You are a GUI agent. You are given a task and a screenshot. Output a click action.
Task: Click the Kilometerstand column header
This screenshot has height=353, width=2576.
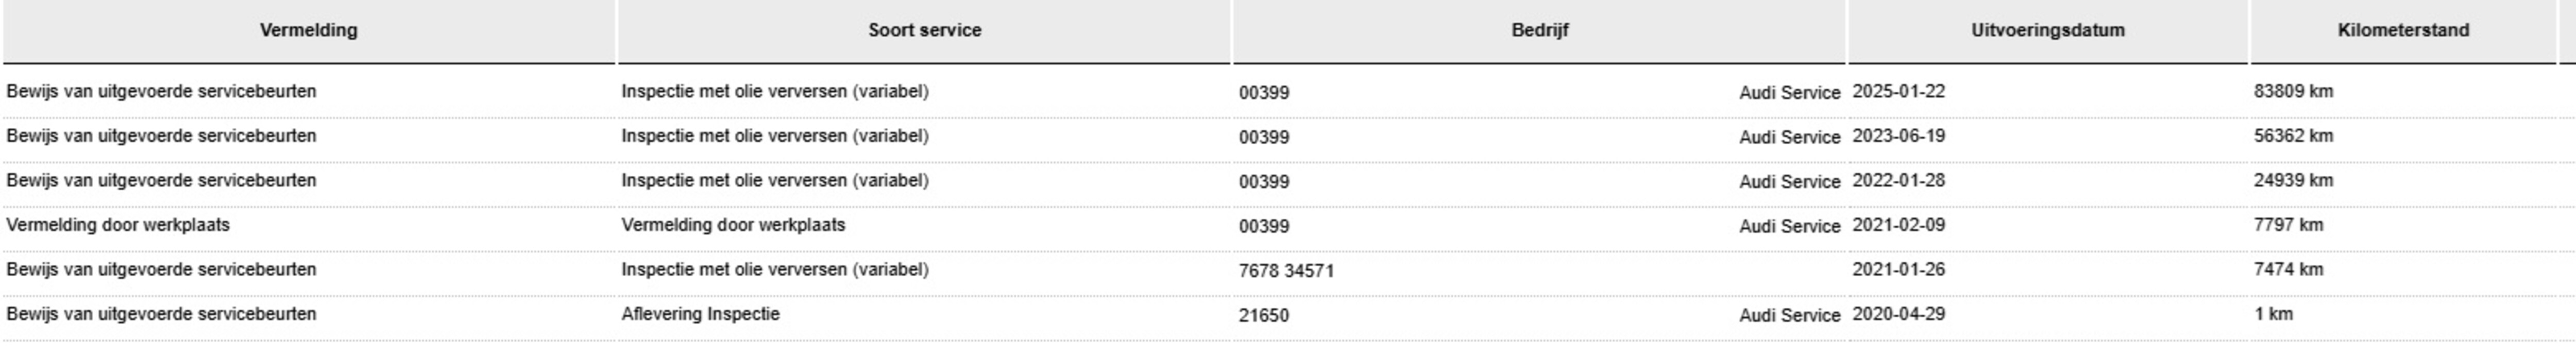coord(2402,30)
